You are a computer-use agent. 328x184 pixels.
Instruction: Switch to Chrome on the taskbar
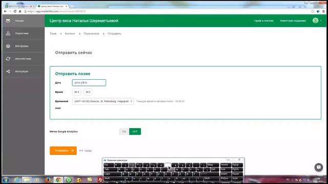(x=58, y=180)
